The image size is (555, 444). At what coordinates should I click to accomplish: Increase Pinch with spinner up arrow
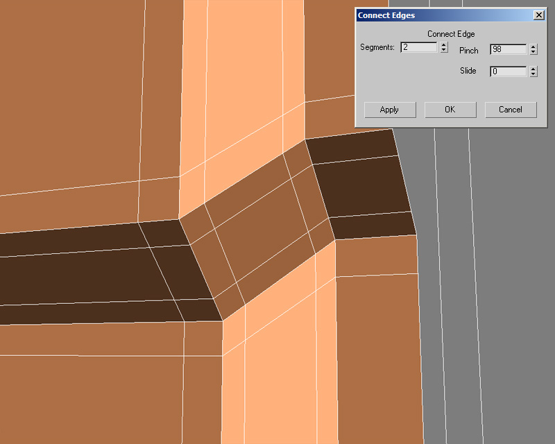pos(533,46)
